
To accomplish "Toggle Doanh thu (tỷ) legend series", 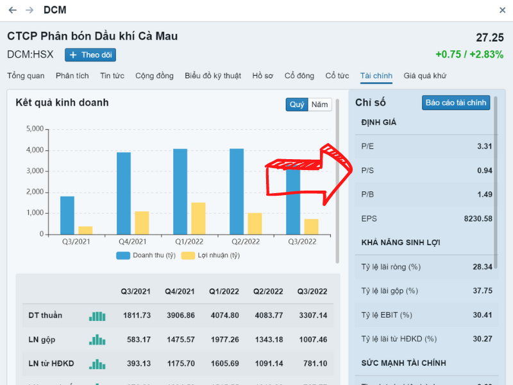I will [146, 255].
